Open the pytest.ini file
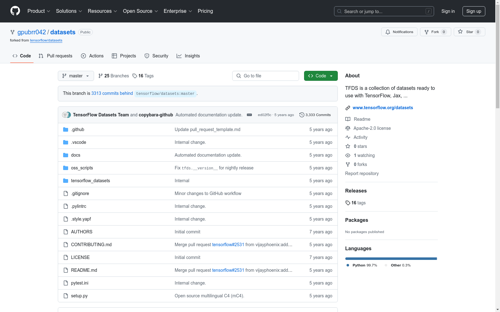 [x=80, y=283]
